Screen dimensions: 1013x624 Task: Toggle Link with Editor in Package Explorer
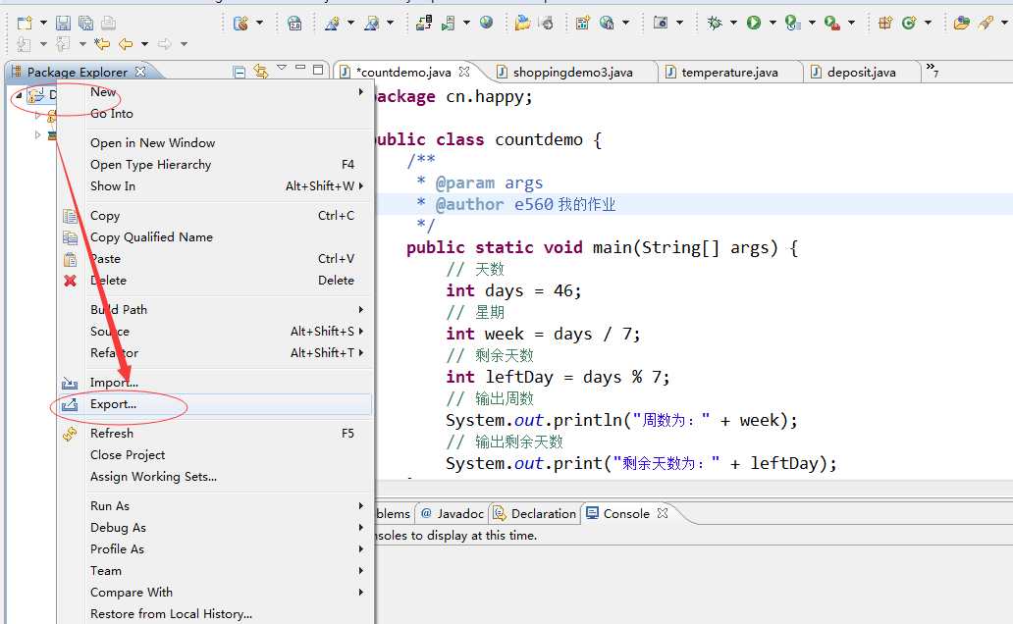pos(260,71)
